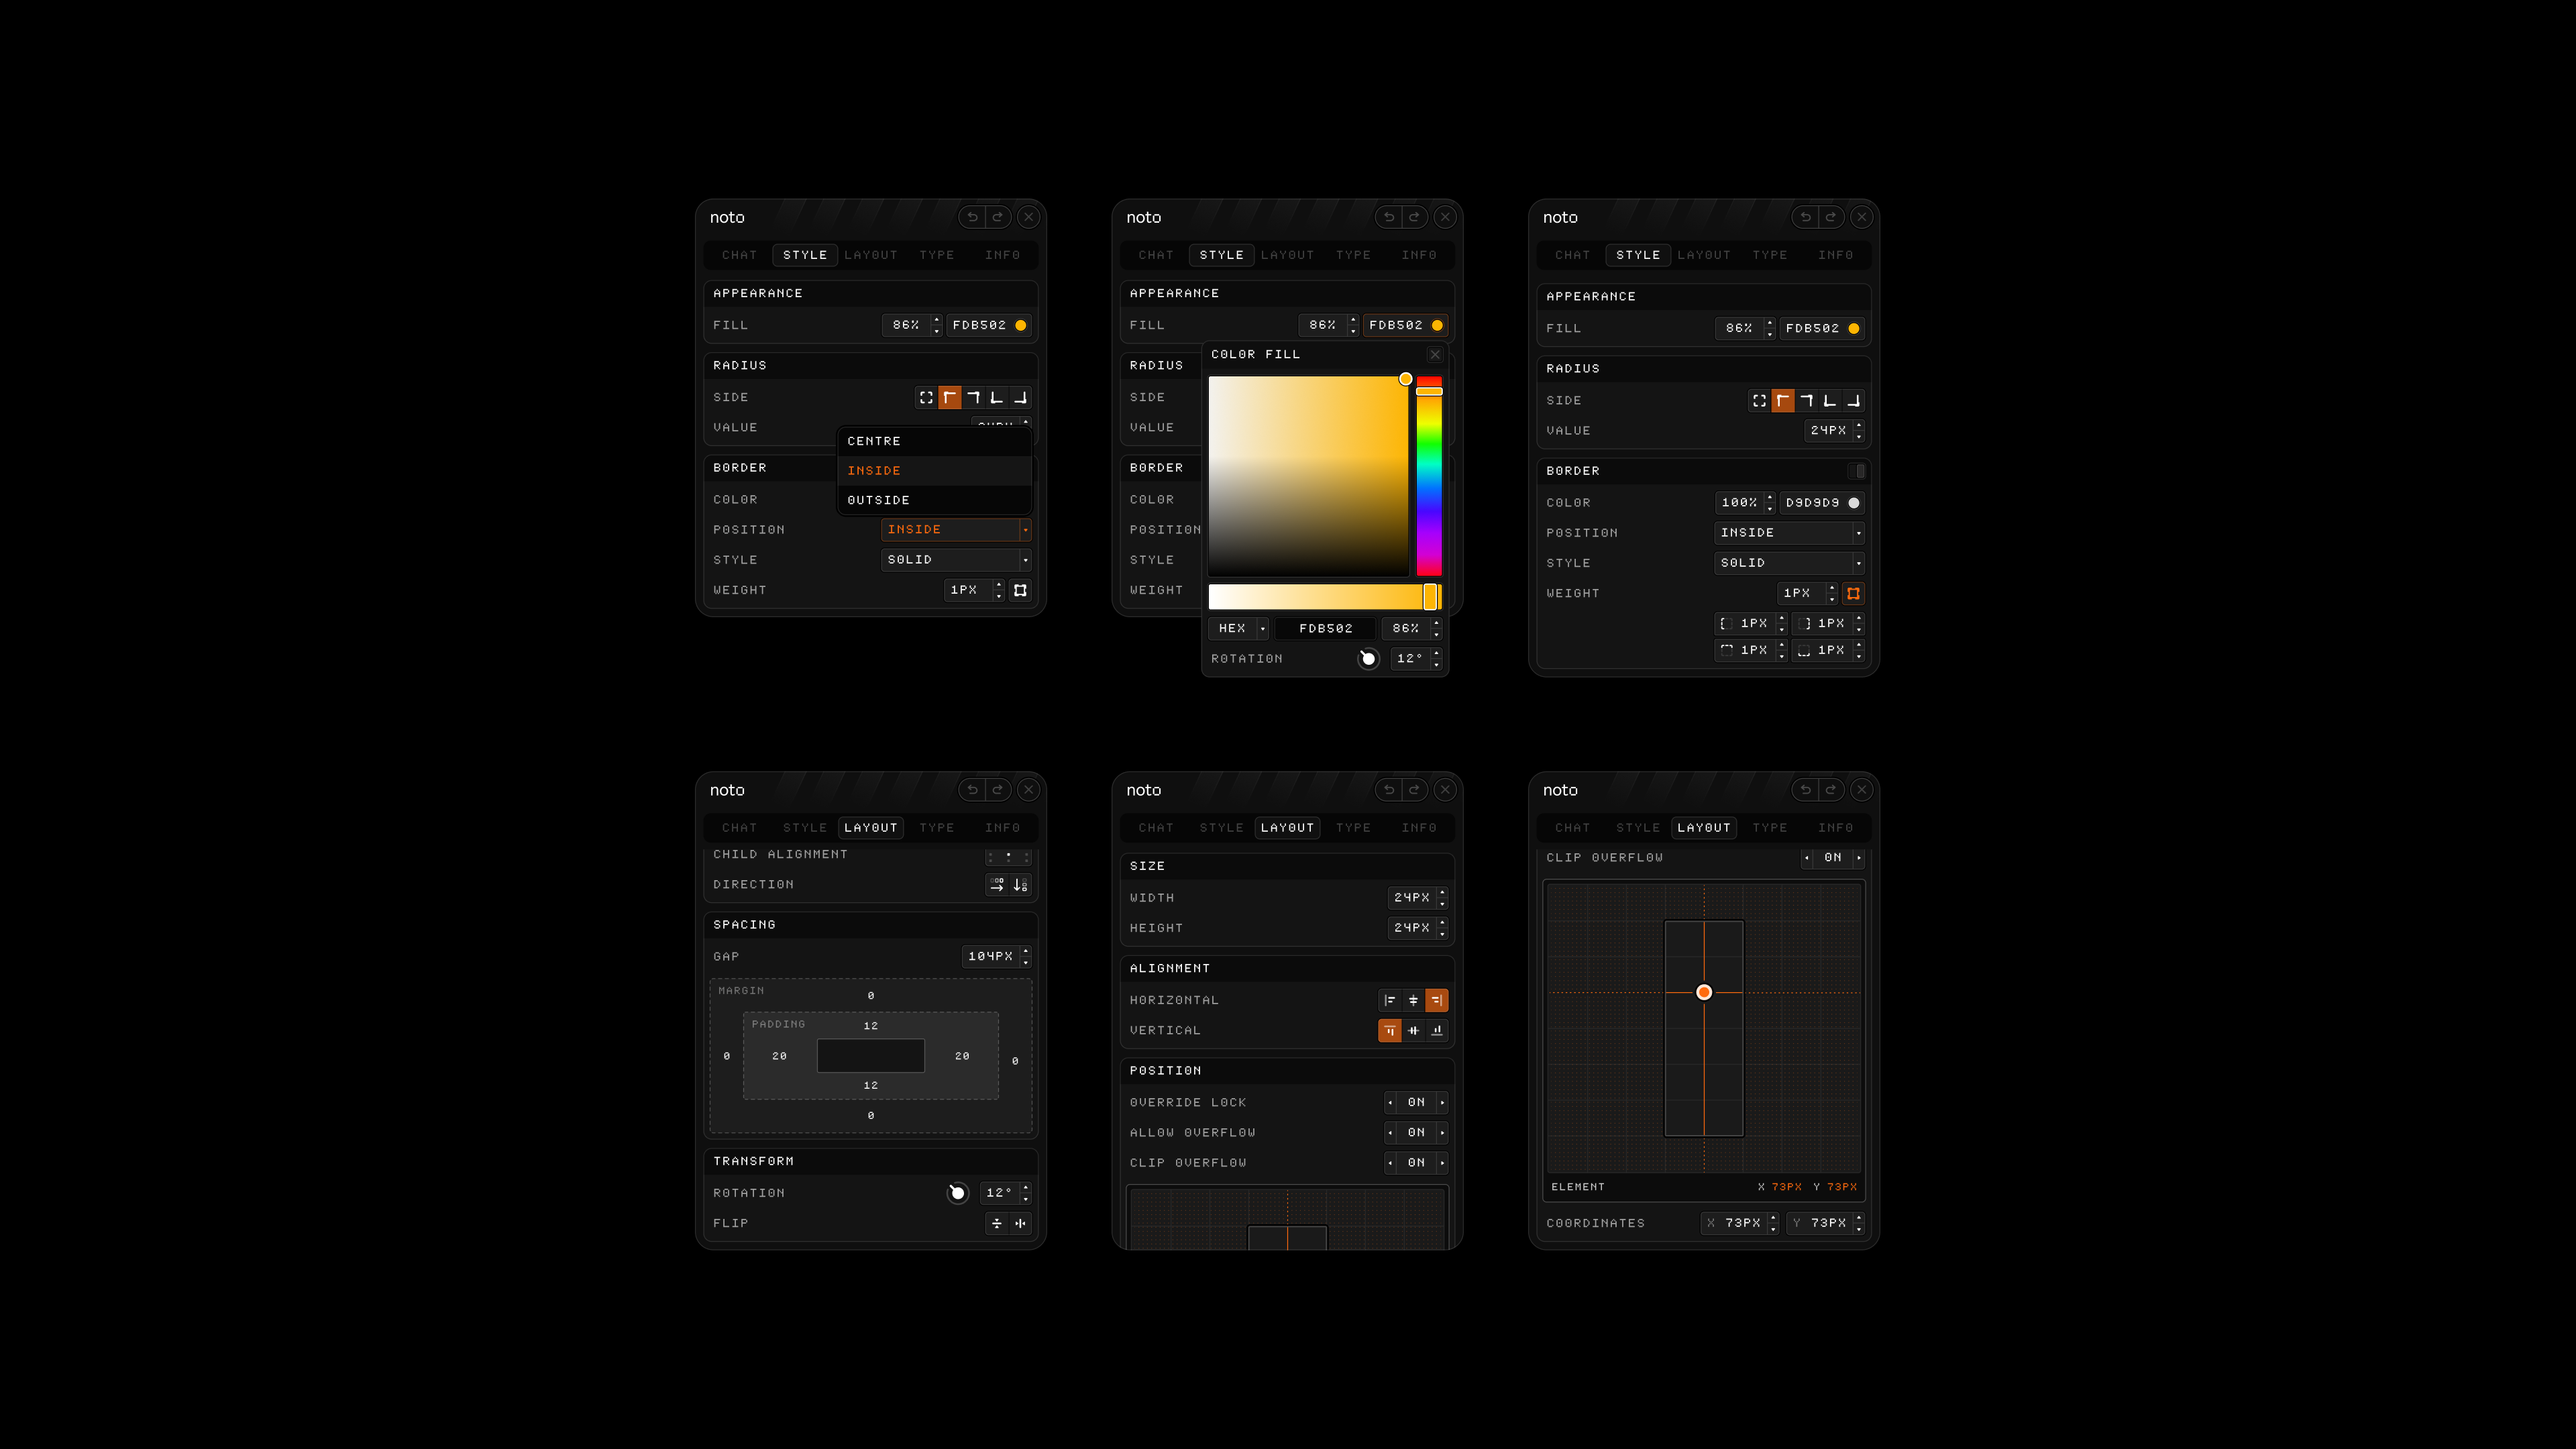
Task: Click the rotation dial in Color Fill popup
Action: 1369,659
